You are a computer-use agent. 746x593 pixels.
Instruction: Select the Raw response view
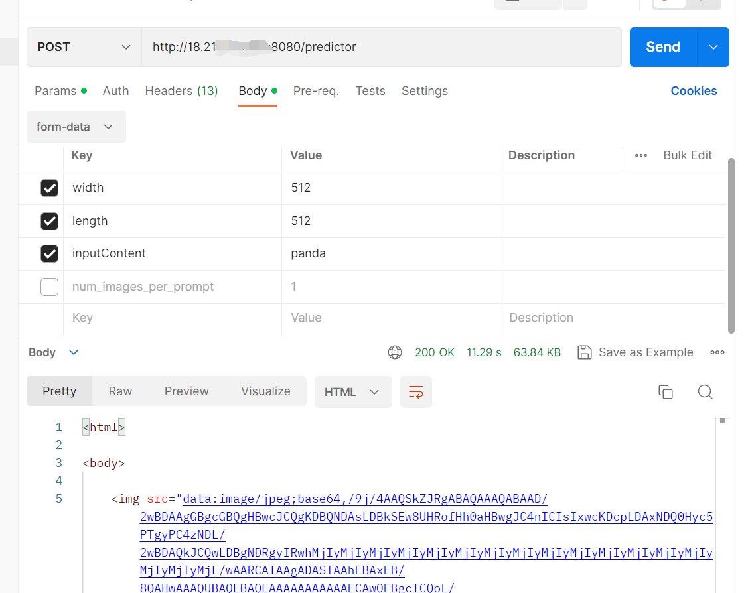click(120, 391)
